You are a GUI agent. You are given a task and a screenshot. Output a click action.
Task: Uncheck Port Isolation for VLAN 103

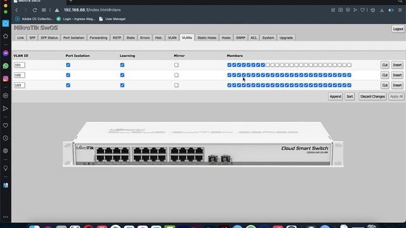(x=68, y=85)
